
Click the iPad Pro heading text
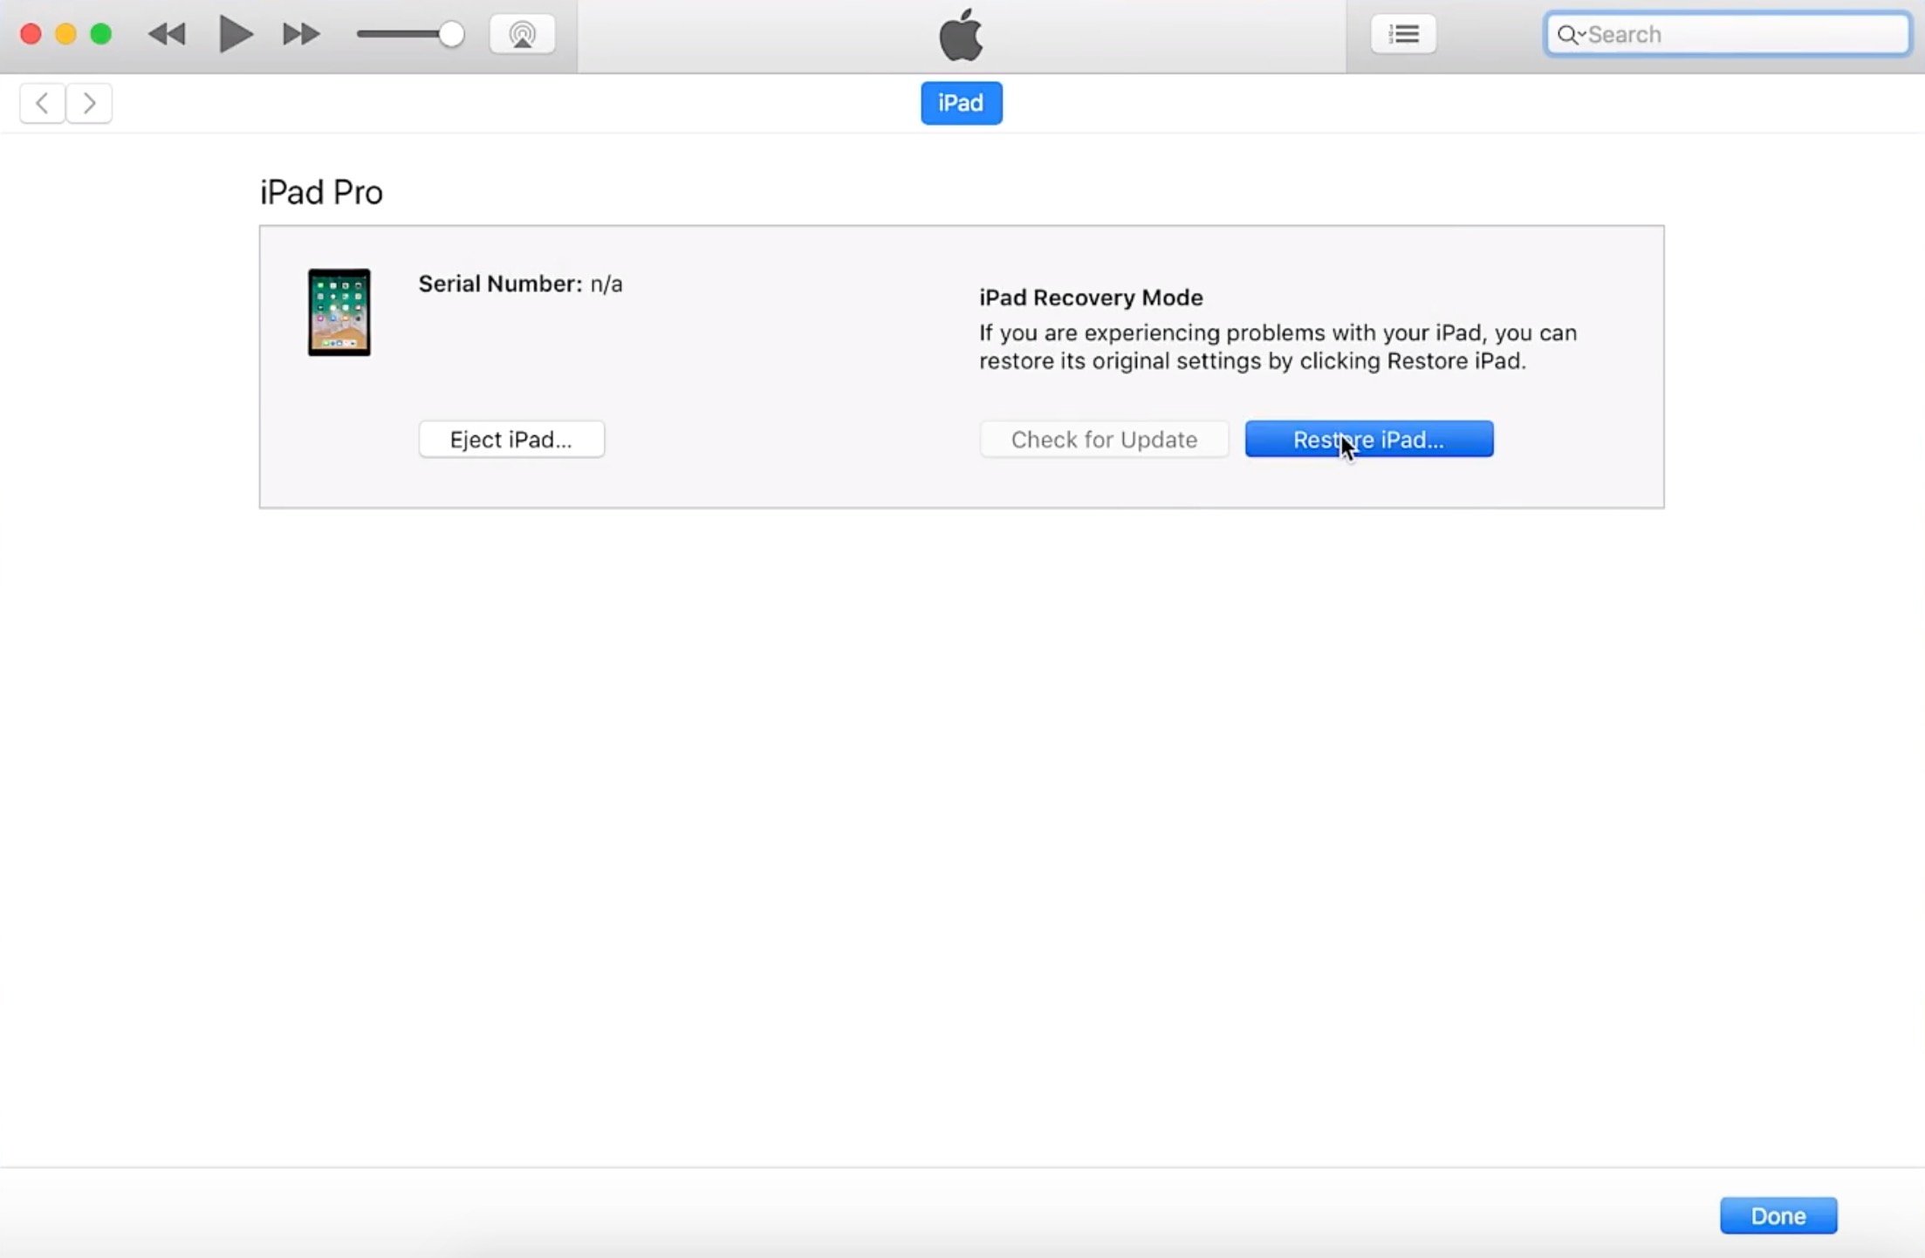click(321, 192)
